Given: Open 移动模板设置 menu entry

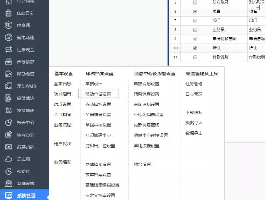Looking at the screenshot, I should [x=98, y=104].
